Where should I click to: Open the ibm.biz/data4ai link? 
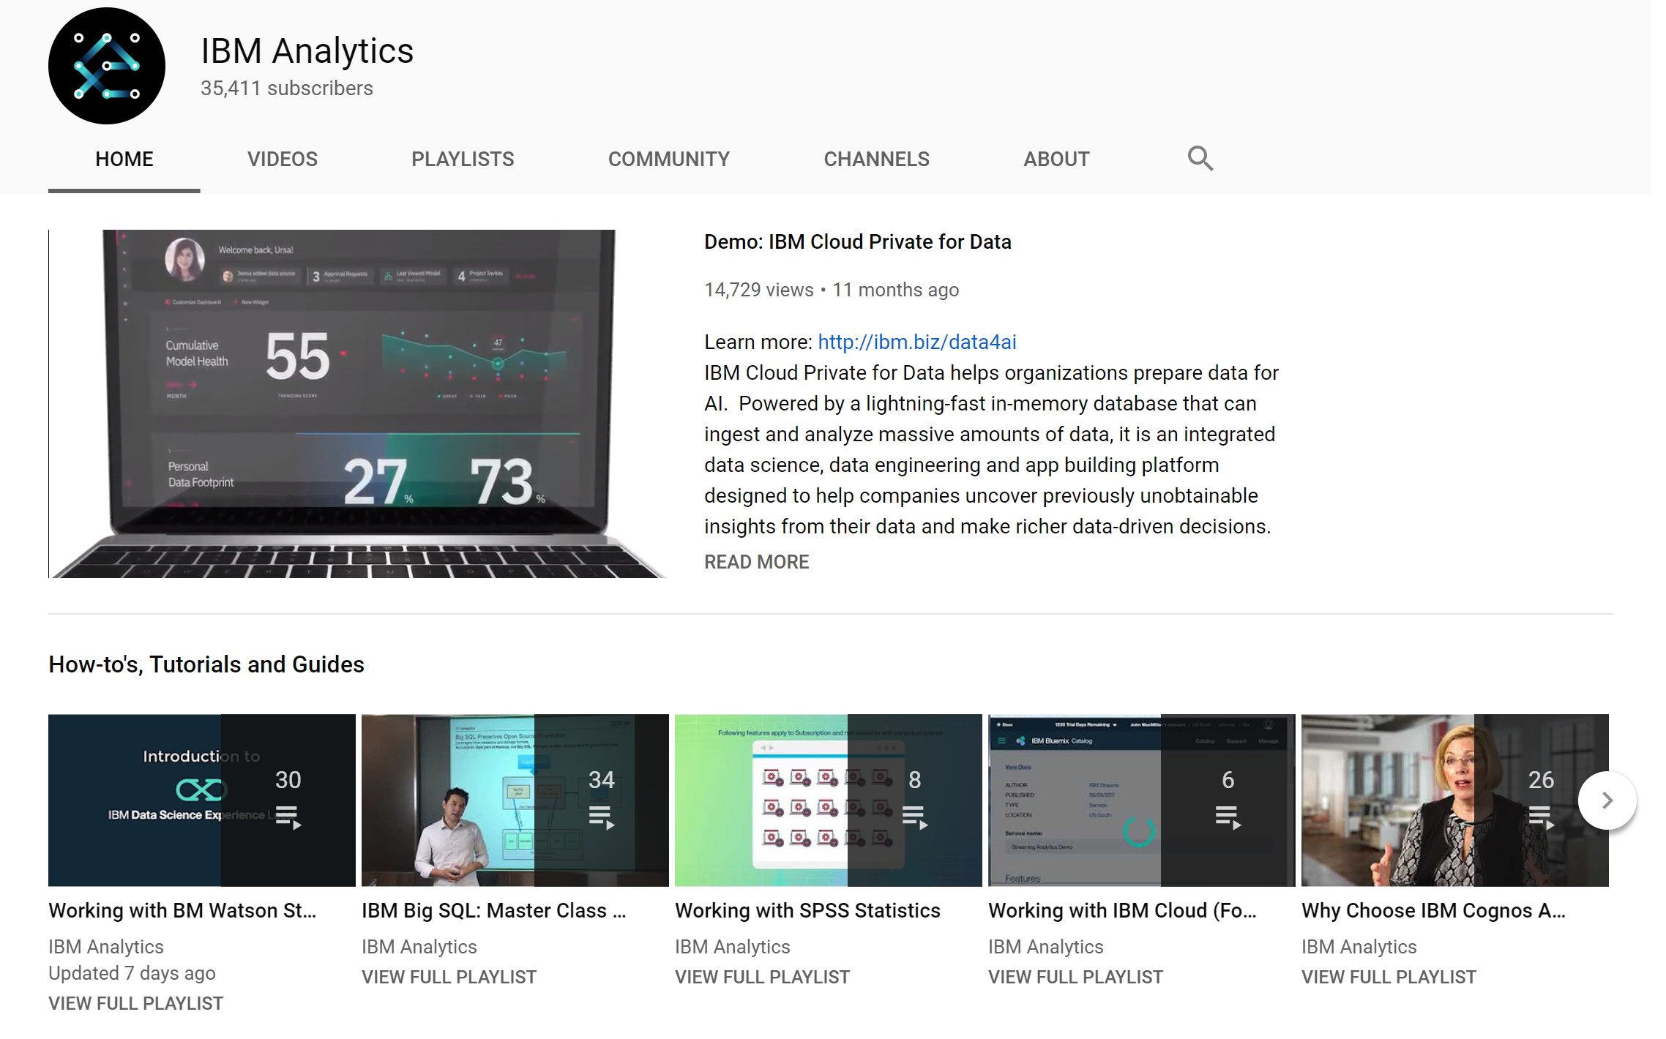pos(916,342)
